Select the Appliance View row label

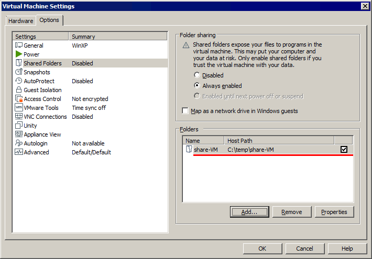[x=42, y=134]
